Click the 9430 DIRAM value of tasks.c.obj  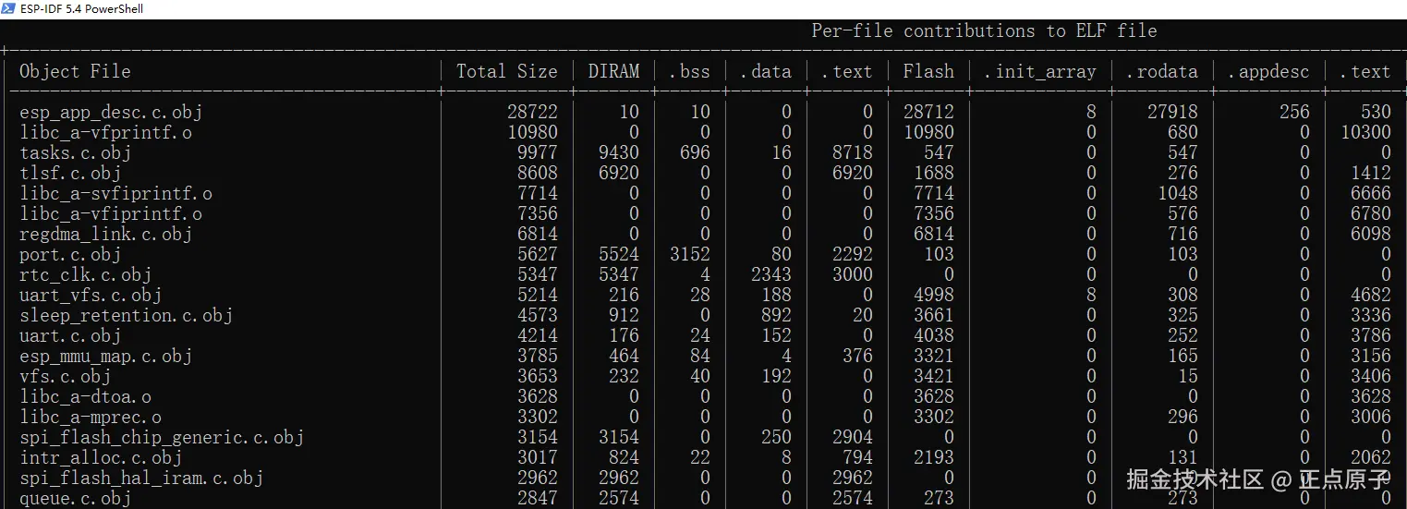(x=619, y=152)
